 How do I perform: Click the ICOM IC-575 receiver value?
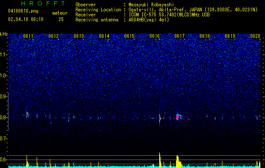pos(169,15)
